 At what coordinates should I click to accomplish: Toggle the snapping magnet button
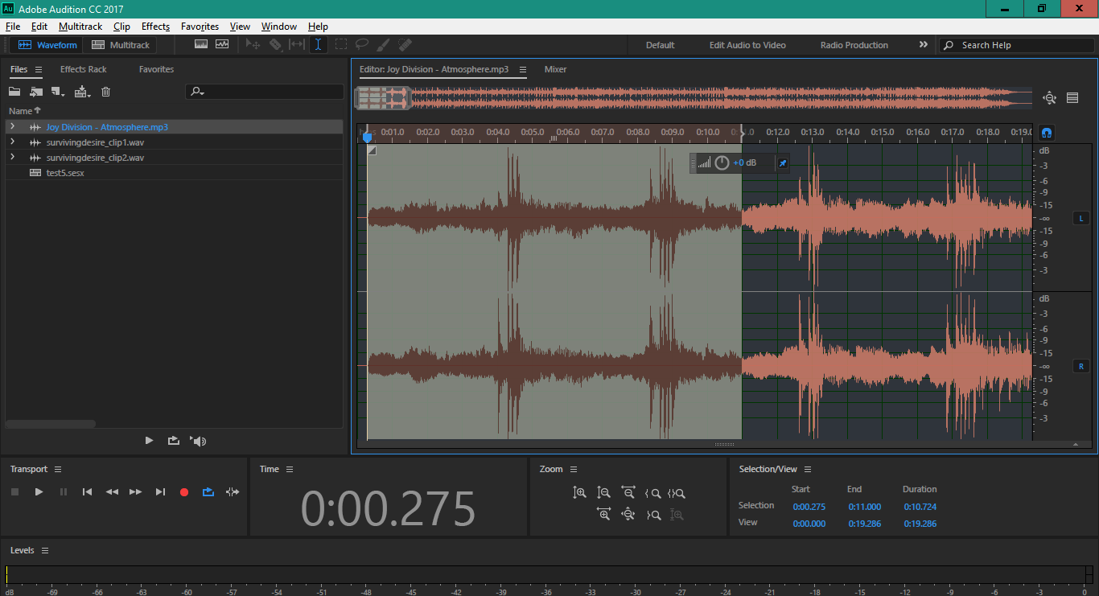[1047, 133]
